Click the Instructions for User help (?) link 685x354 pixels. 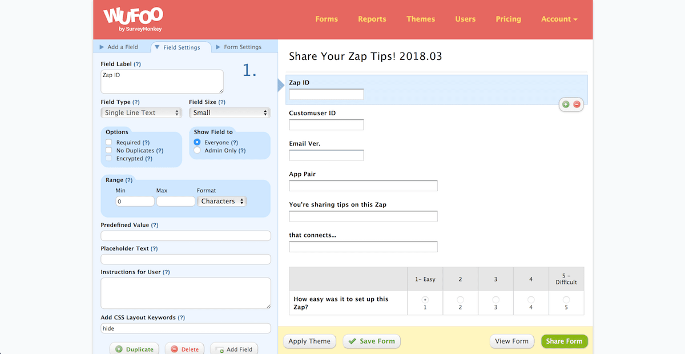click(x=166, y=272)
